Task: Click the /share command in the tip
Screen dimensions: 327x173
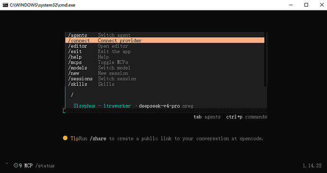Action: pos(98,138)
